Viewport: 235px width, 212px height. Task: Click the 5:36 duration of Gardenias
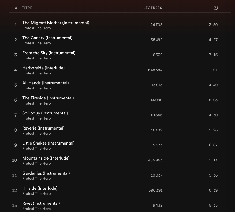point(213,175)
